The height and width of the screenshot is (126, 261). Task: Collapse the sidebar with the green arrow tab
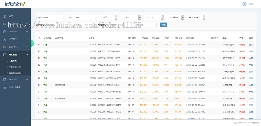pyautogui.click(x=32, y=43)
